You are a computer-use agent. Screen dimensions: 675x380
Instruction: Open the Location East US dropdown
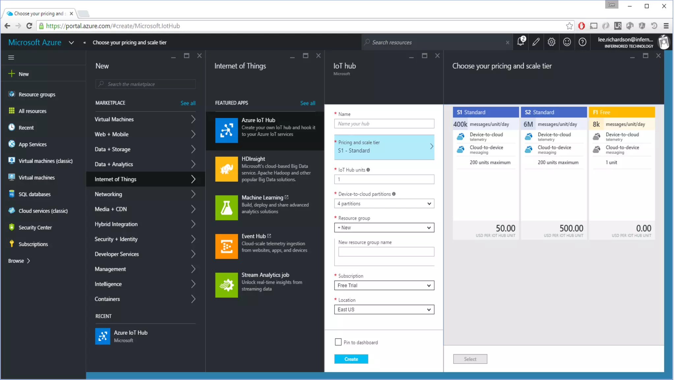[x=384, y=309]
